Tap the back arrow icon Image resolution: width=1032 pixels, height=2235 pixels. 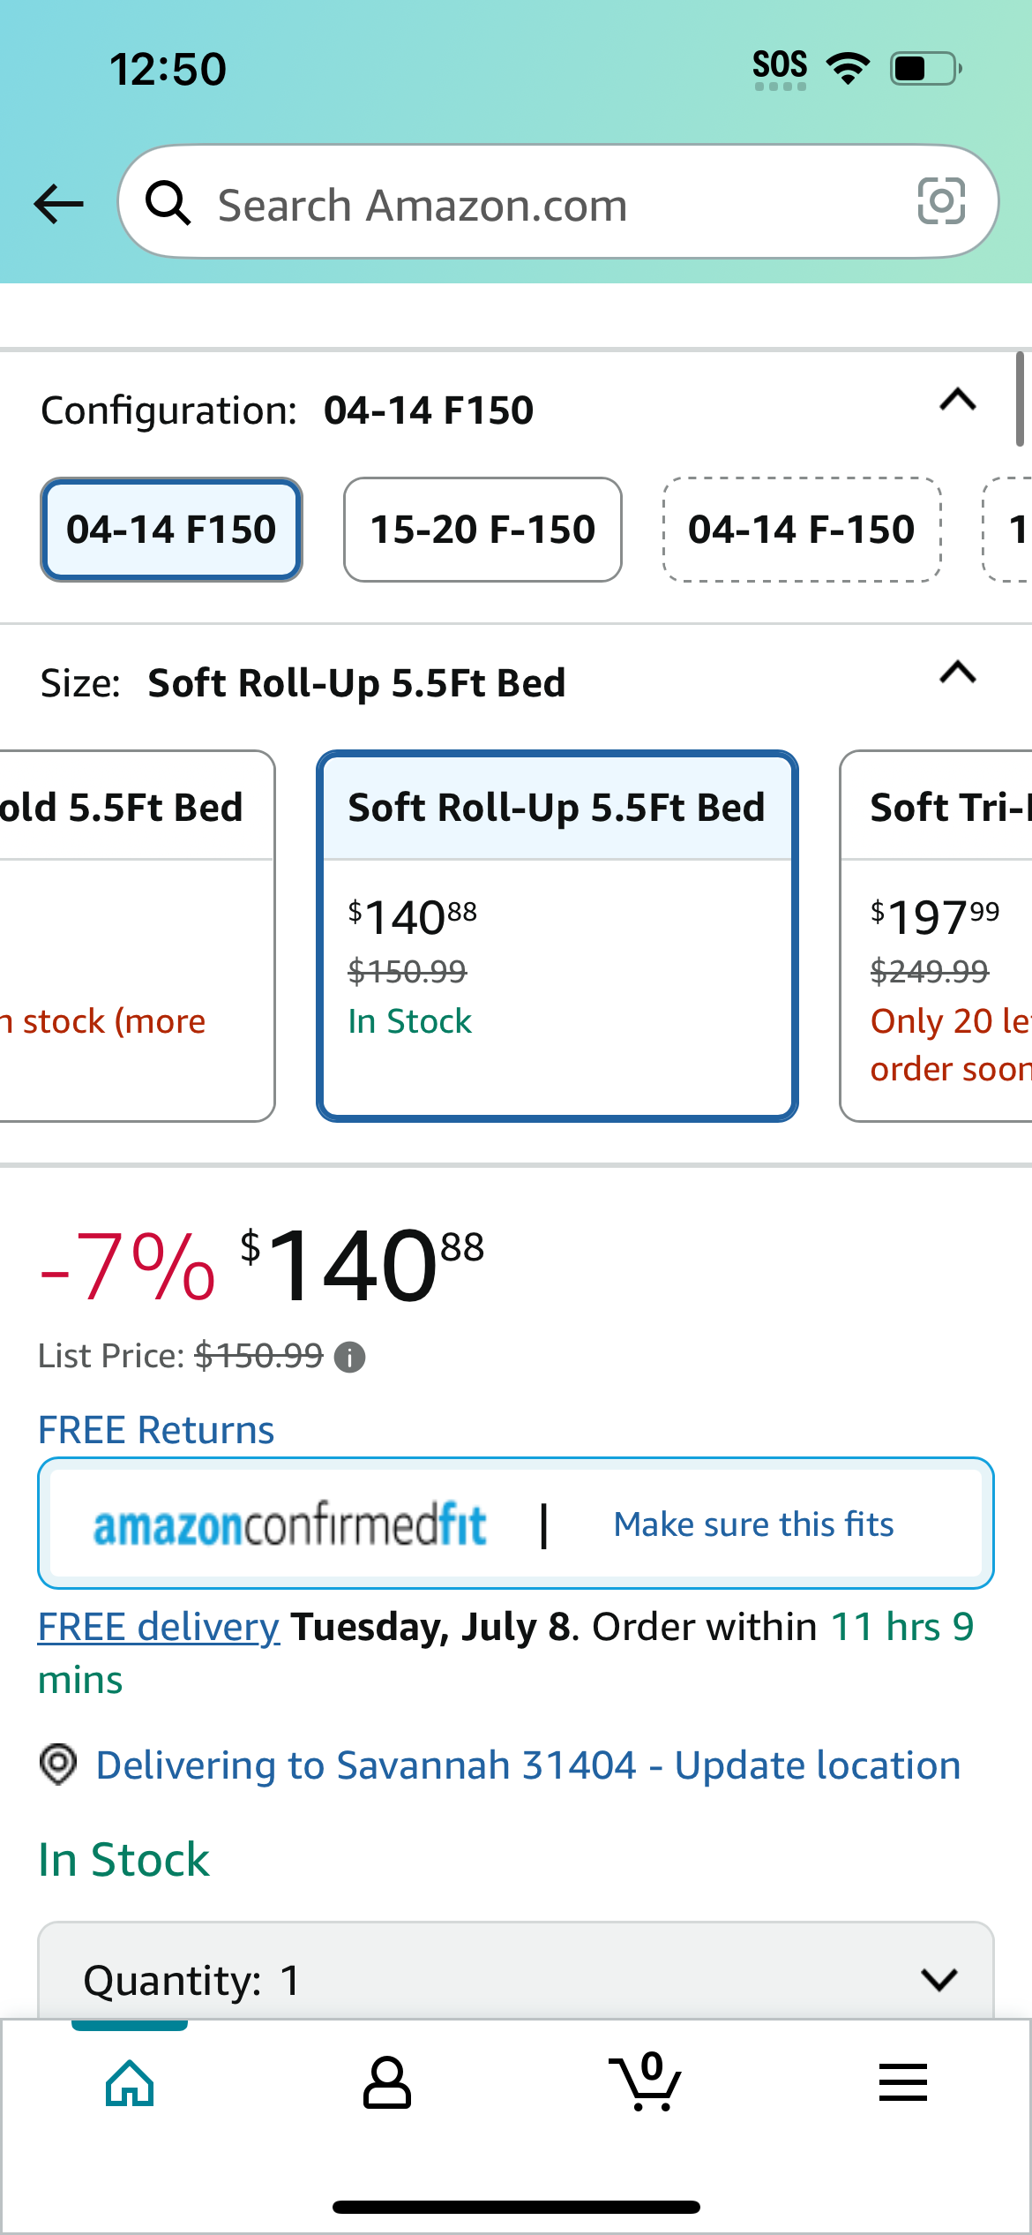[58, 204]
